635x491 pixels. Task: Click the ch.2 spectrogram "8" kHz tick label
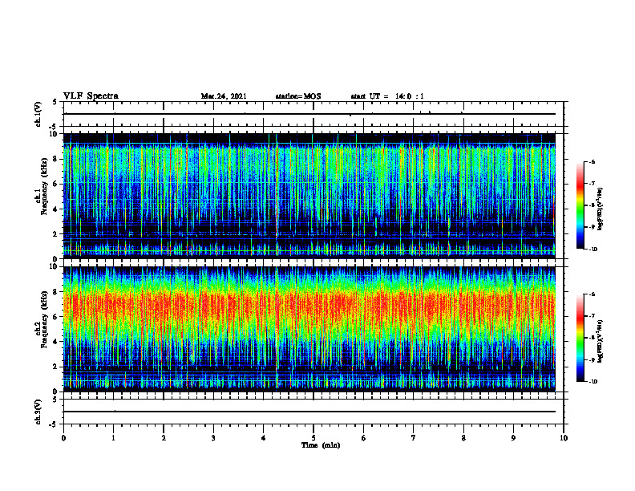(55, 292)
